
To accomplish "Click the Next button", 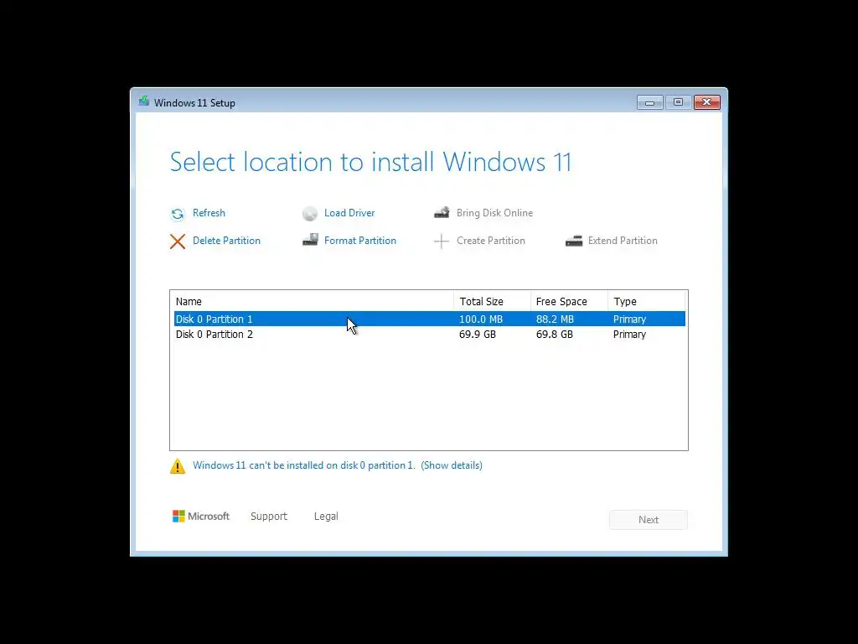I will [649, 520].
